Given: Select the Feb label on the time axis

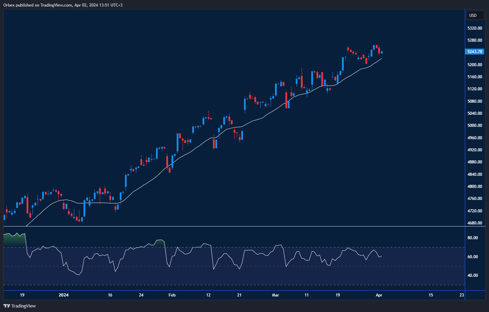Looking at the screenshot, I should 172,295.
